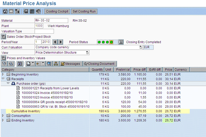Open the Curr./Valuation dropdown

point(140,47)
